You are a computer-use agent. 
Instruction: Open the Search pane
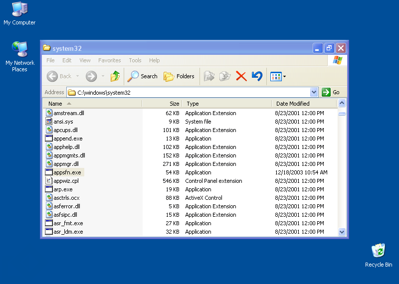tap(143, 76)
